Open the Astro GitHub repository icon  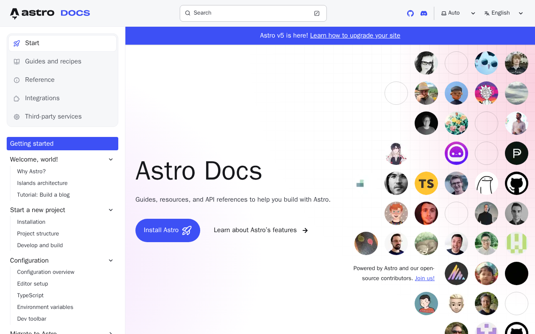(410, 13)
